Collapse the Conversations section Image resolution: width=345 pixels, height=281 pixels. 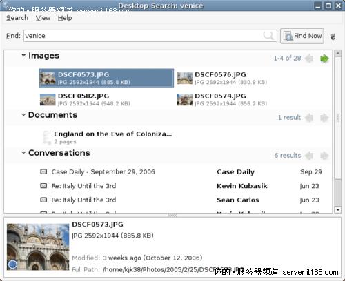23,152
